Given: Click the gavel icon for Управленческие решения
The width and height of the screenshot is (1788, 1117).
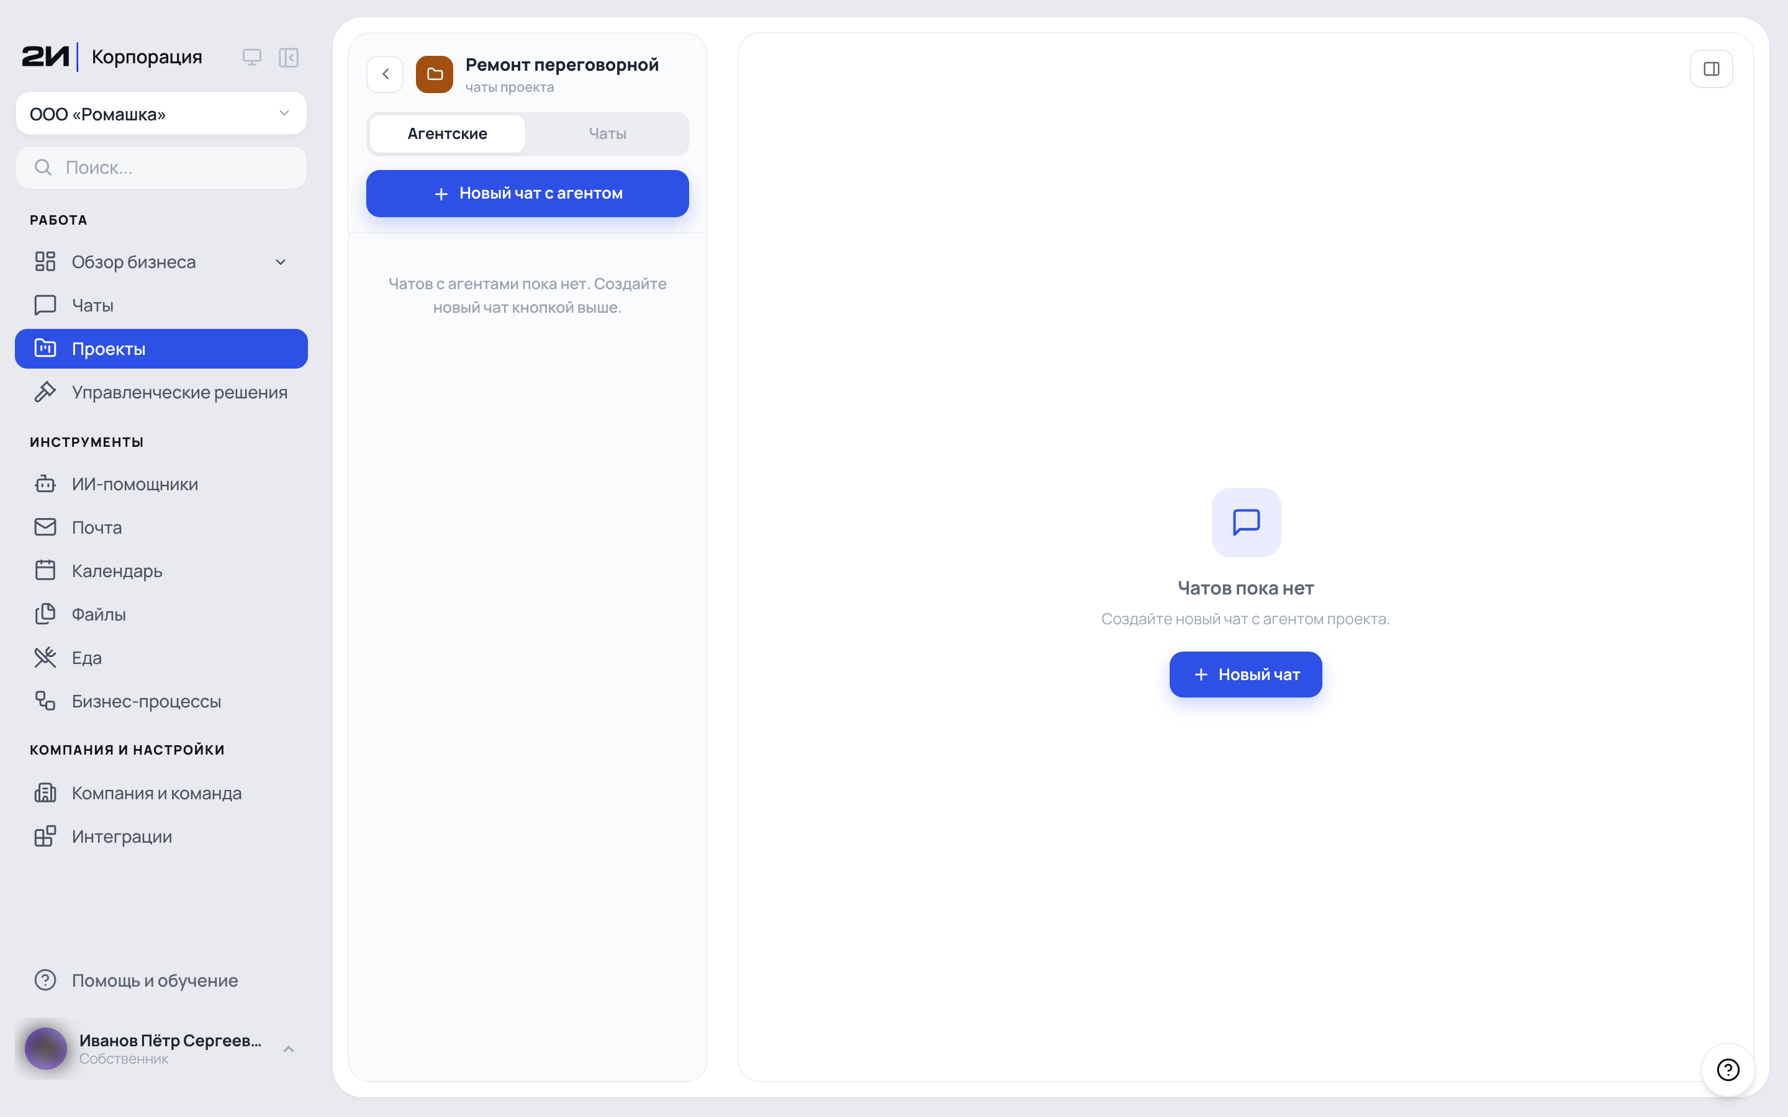Looking at the screenshot, I should tap(45, 392).
